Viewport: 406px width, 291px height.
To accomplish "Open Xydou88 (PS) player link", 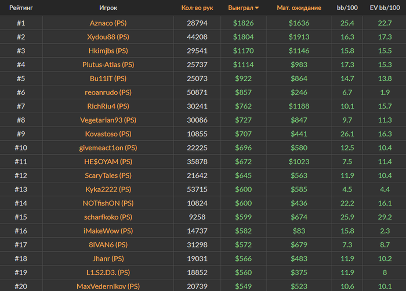I will [x=108, y=37].
